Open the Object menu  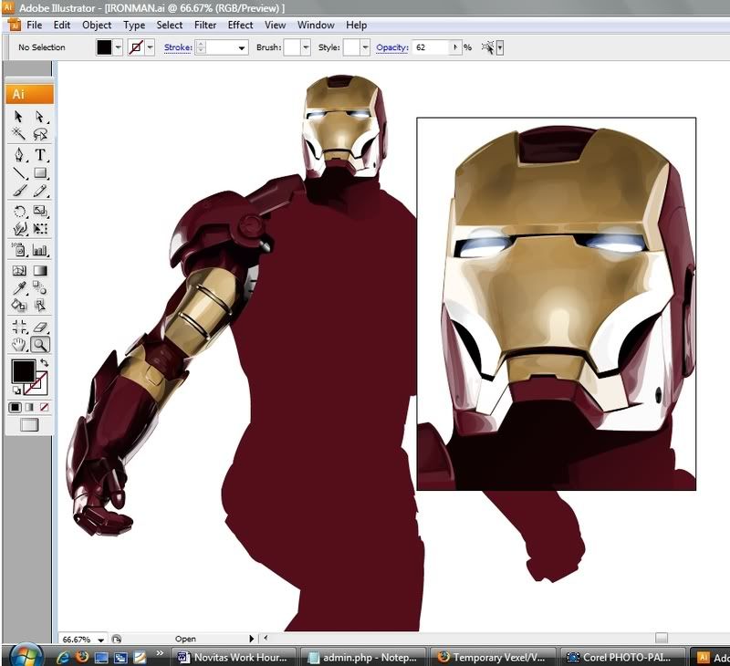pyautogui.click(x=97, y=26)
